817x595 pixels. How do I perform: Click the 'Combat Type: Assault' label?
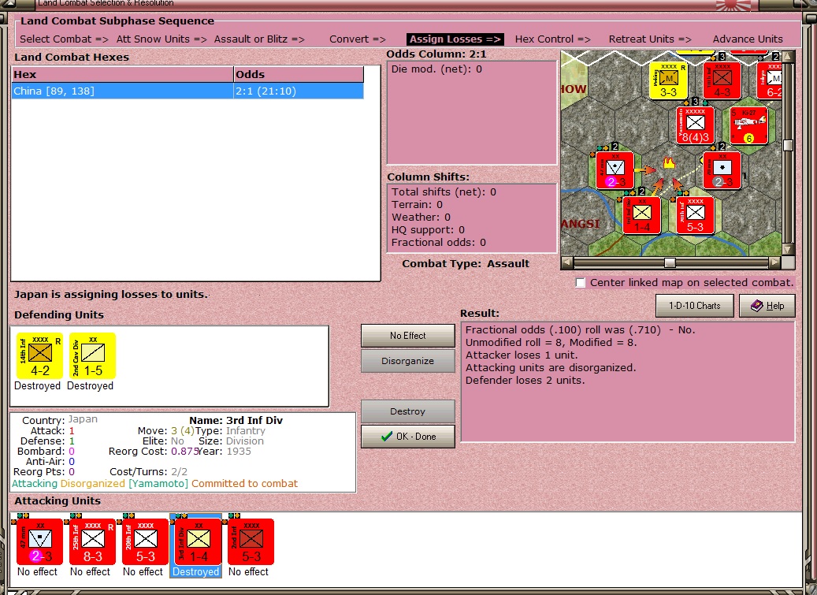click(466, 264)
